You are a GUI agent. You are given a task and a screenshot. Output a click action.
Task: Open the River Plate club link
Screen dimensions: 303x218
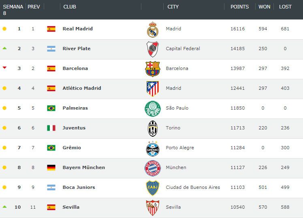point(77,49)
